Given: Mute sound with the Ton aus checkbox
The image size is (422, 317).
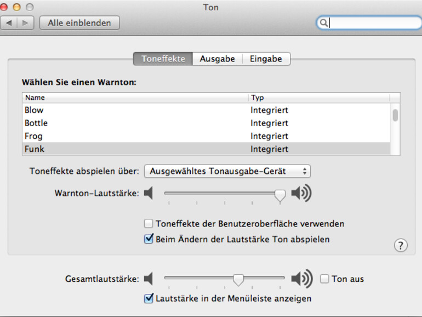Looking at the screenshot, I should coord(324,279).
